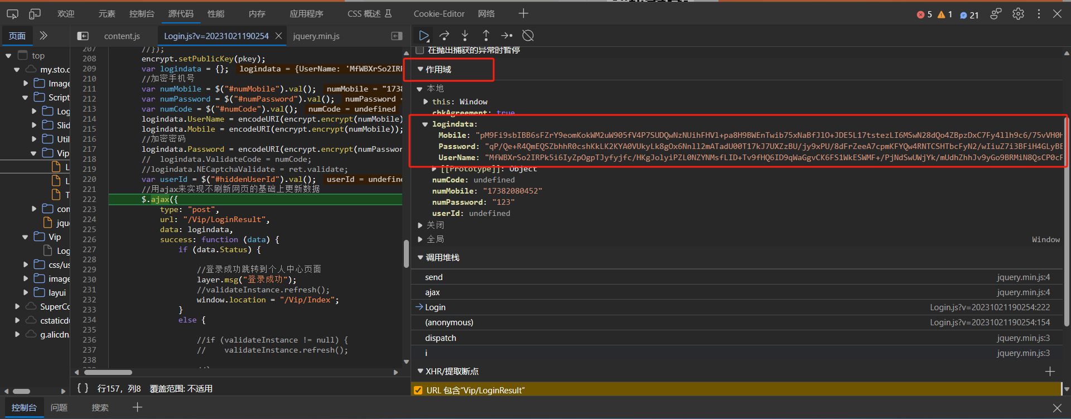
Task: Click the Step debugger icon
Action: (x=506, y=36)
